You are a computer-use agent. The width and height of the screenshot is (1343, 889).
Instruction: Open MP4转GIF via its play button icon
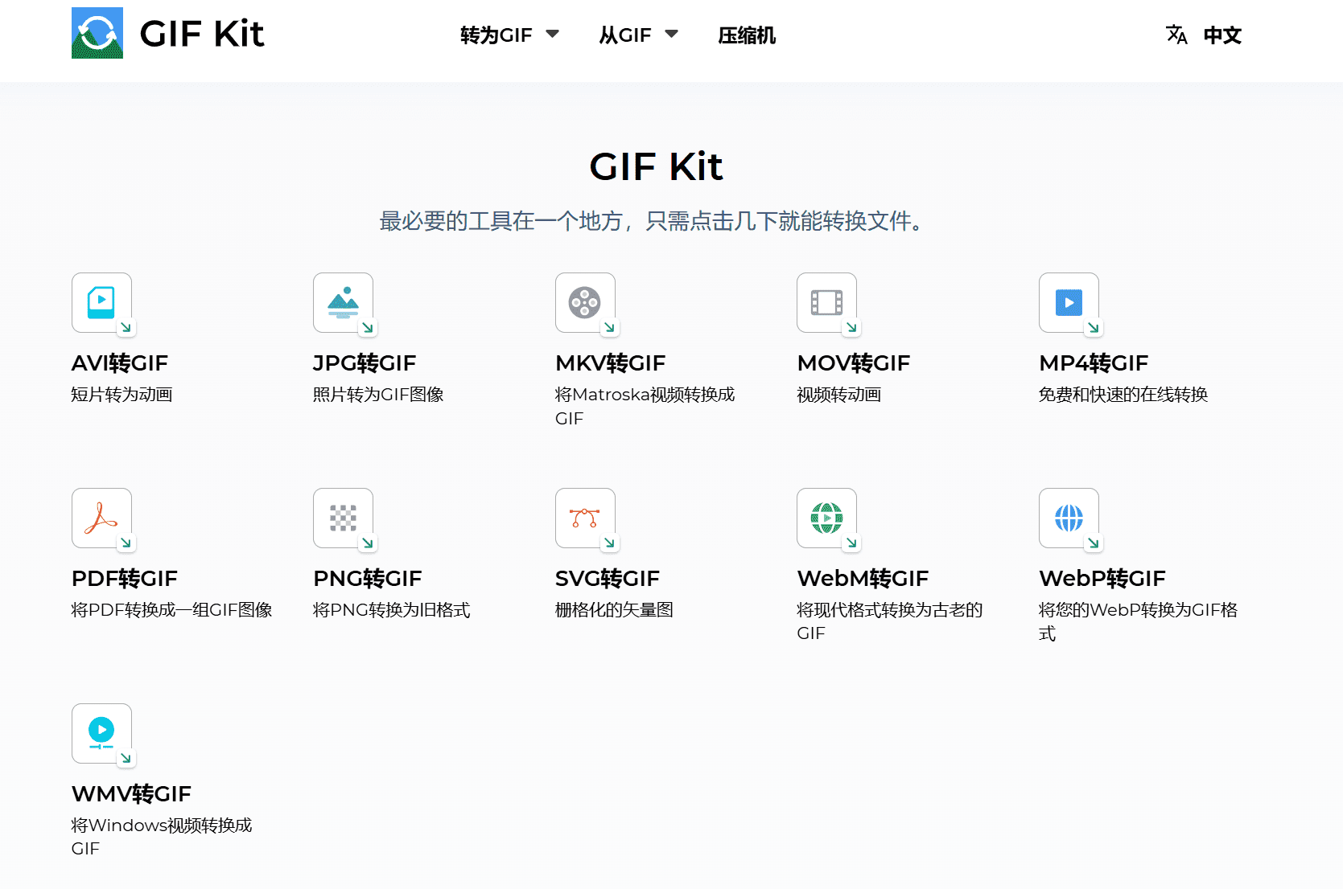pyautogui.click(x=1069, y=304)
